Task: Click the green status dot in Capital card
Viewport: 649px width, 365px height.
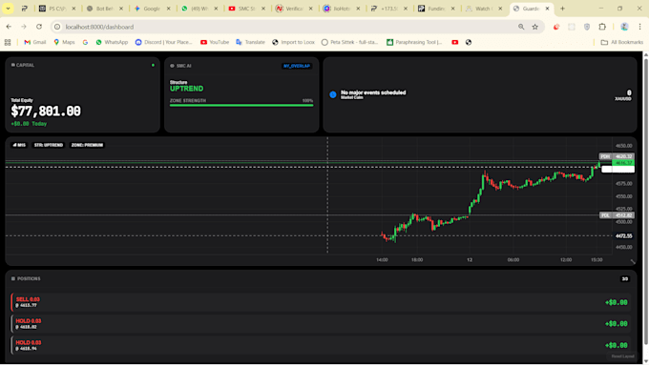Action: click(x=153, y=66)
